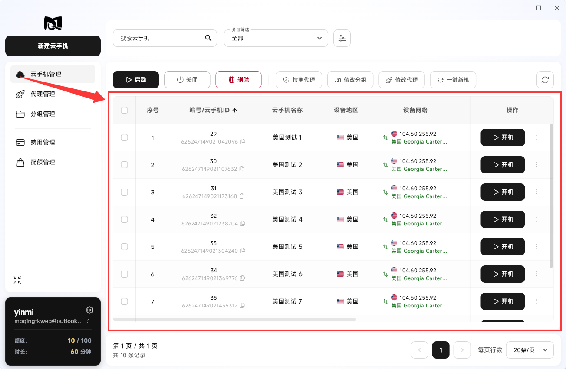Check the box for row 美国测试 5
The height and width of the screenshot is (369, 566).
[x=124, y=247]
